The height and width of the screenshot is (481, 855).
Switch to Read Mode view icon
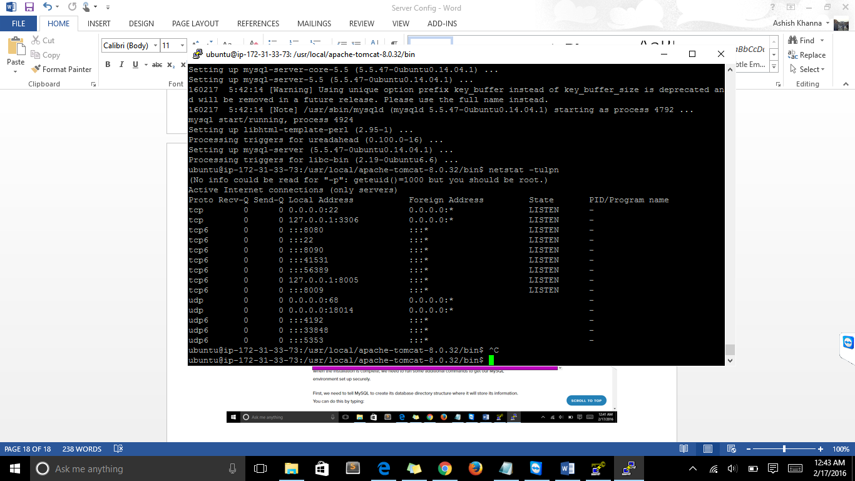pos(684,449)
